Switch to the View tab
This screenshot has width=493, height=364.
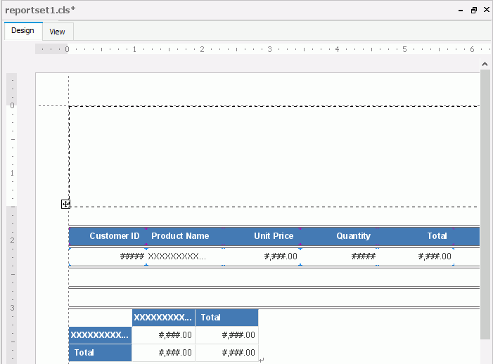[57, 32]
